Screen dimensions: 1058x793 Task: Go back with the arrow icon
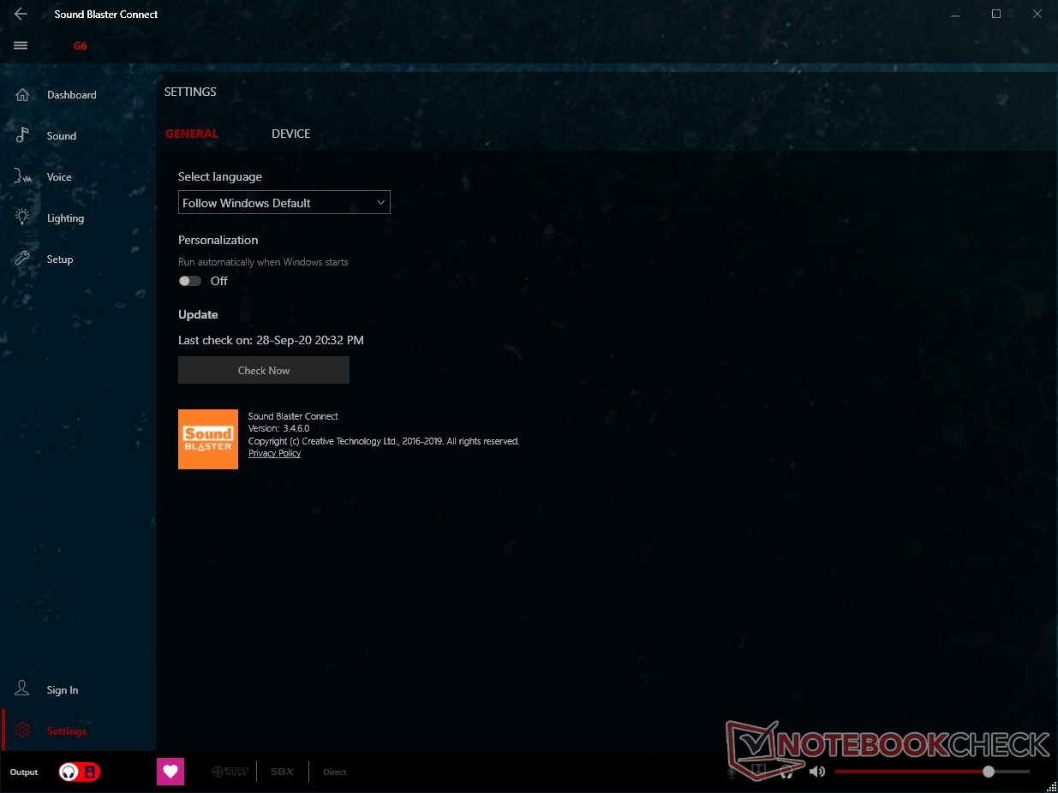[x=21, y=14]
